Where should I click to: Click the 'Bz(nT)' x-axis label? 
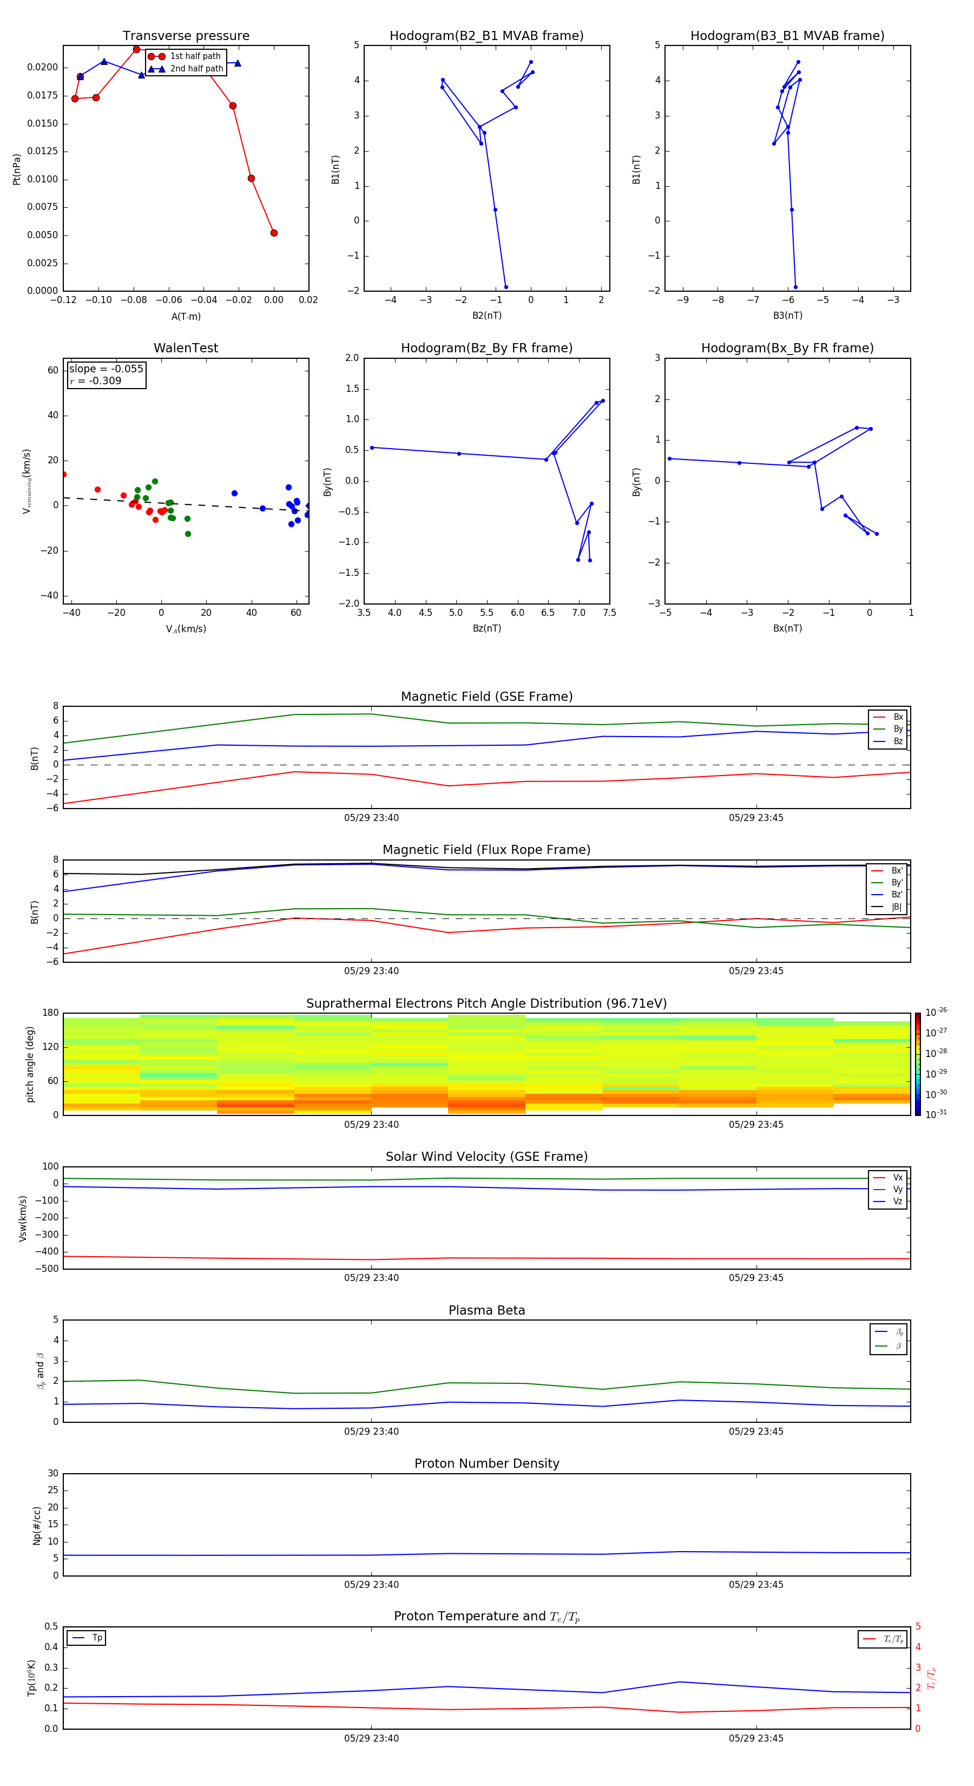tap(486, 629)
